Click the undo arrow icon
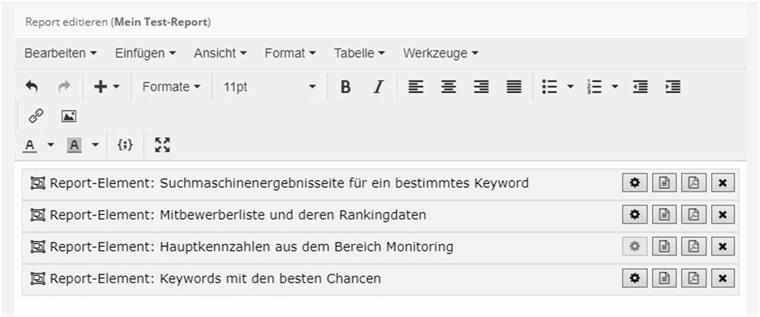760x317 pixels. tap(32, 87)
